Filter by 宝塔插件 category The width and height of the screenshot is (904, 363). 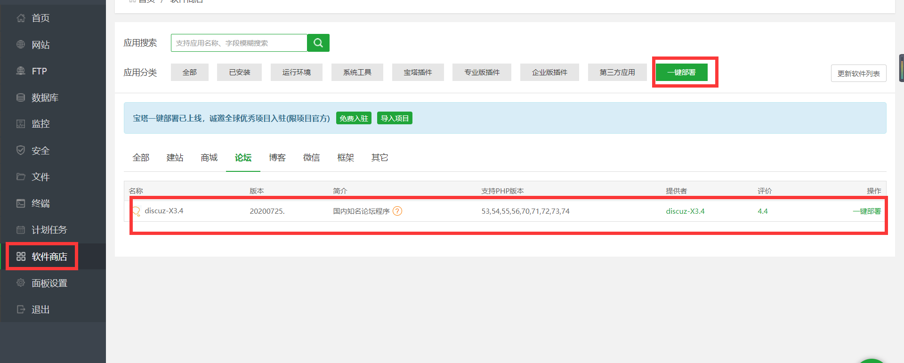pyautogui.click(x=418, y=72)
